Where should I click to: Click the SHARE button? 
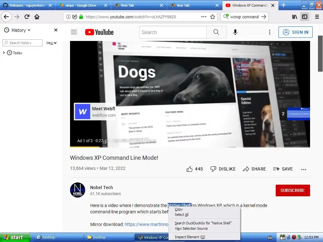(255, 169)
